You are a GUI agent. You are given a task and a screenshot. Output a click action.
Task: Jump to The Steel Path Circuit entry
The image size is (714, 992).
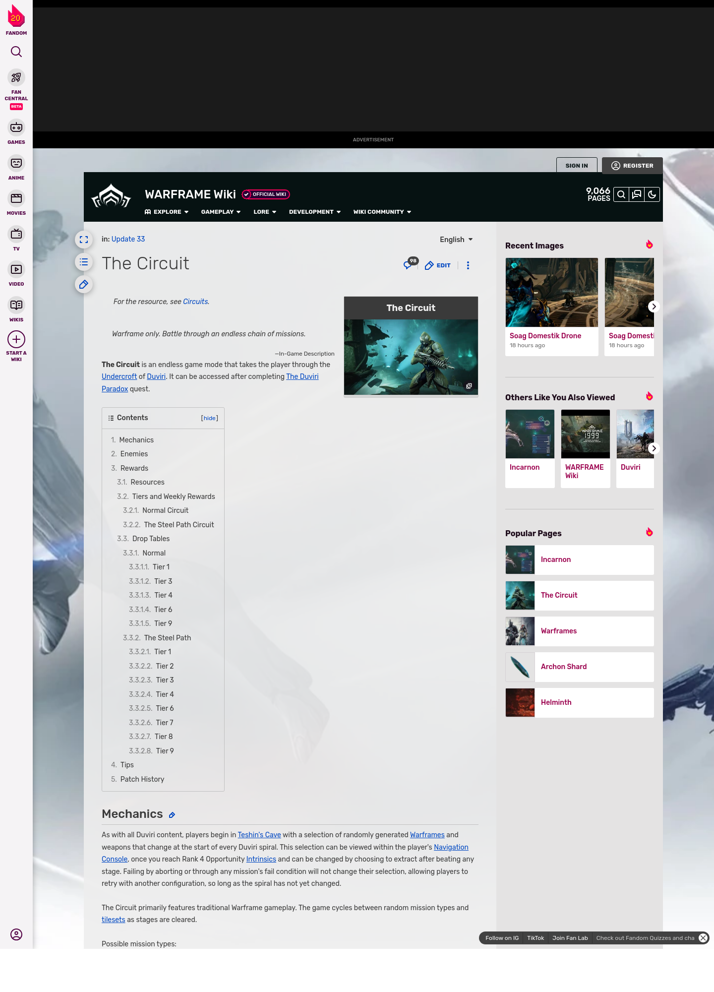[x=169, y=525]
